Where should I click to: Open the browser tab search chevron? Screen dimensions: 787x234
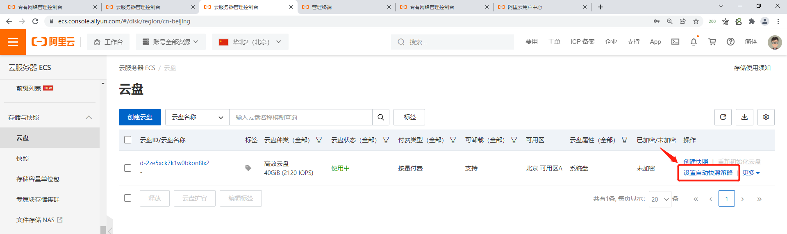[721, 6]
